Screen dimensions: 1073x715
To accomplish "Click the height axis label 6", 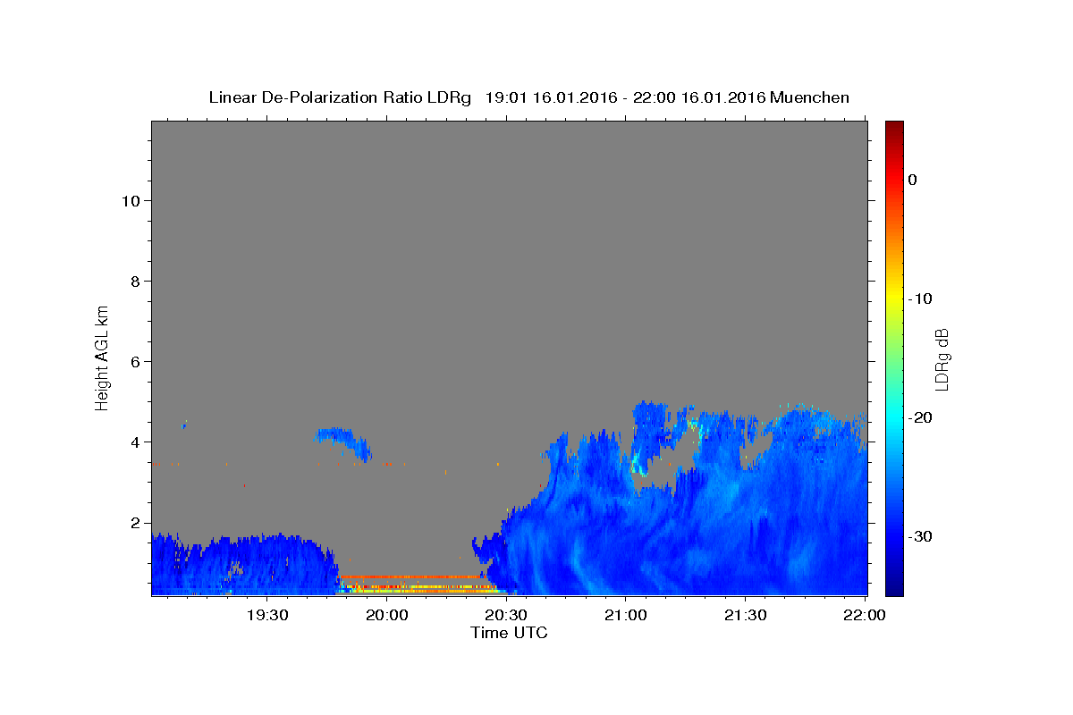I will click(x=136, y=361).
